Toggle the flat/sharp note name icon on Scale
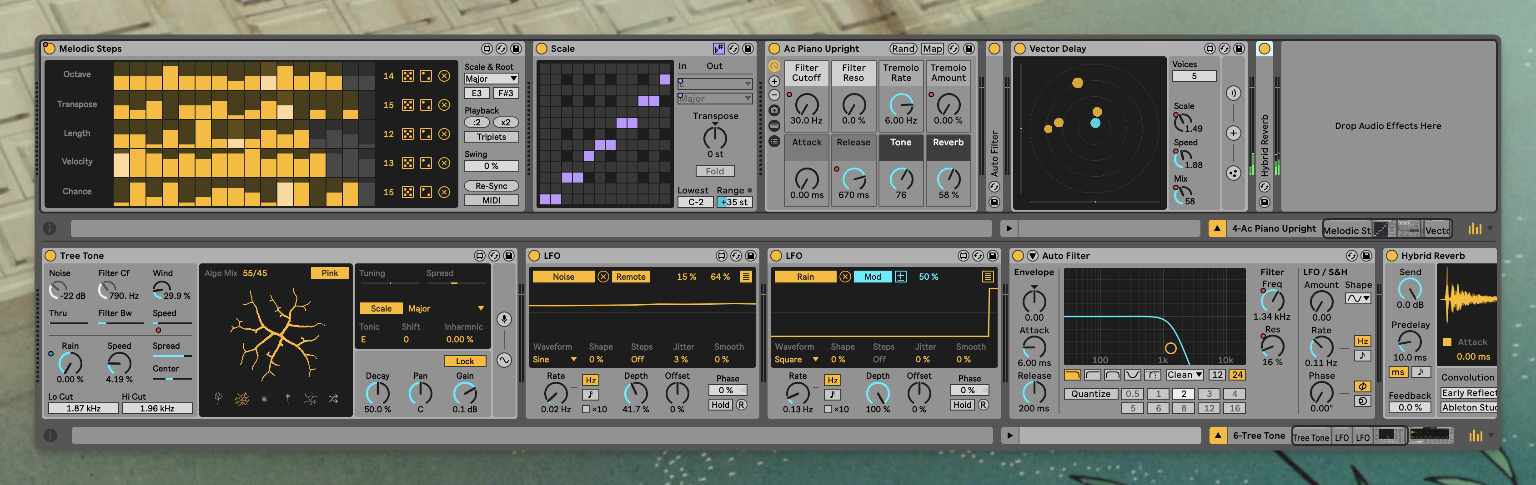The height and width of the screenshot is (485, 1536). (x=718, y=48)
